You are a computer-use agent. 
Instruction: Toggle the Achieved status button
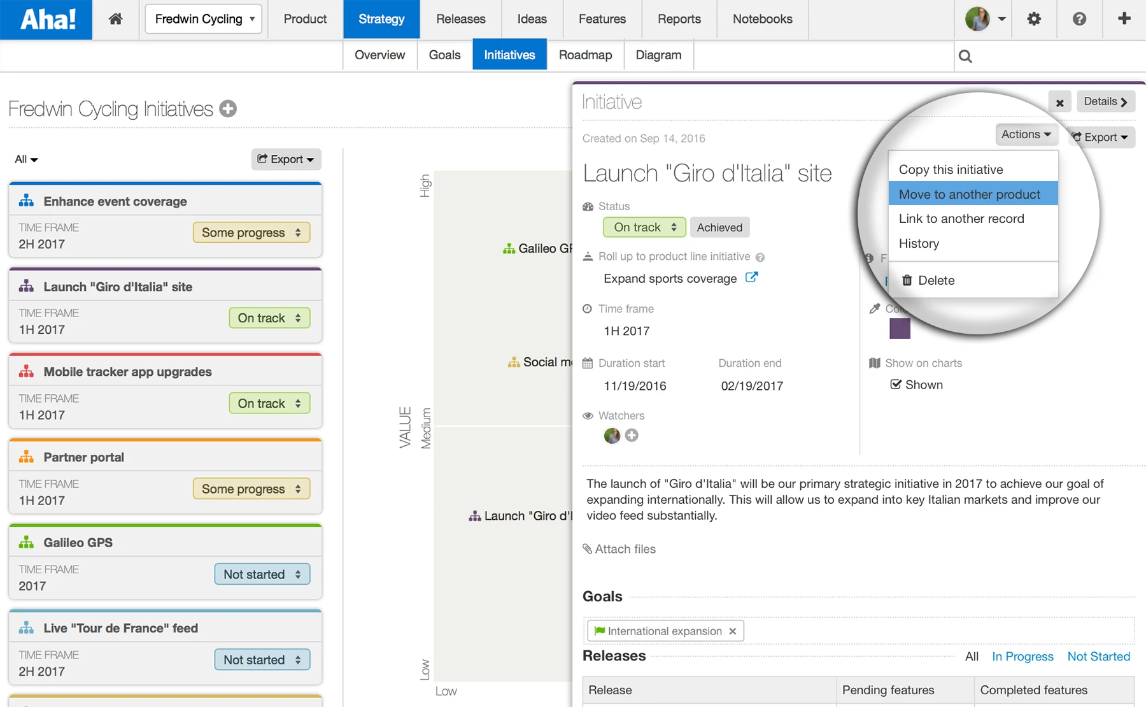coord(719,227)
